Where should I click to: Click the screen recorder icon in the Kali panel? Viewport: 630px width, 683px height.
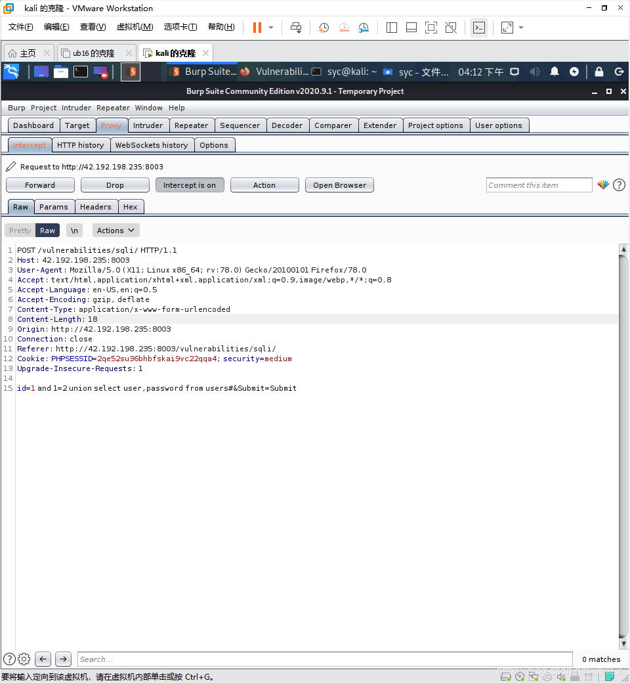(100, 72)
